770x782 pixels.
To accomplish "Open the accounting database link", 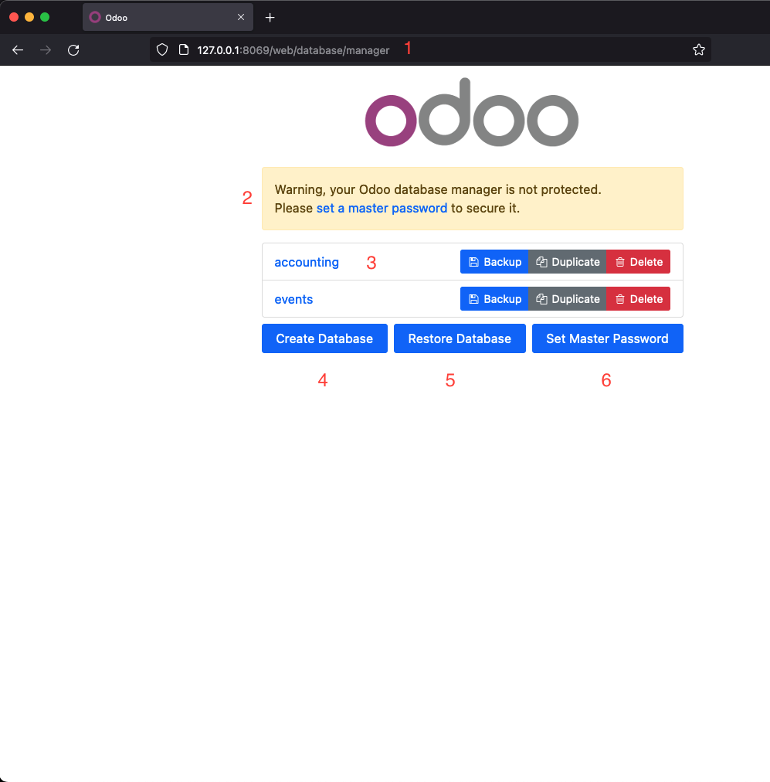I will (x=307, y=262).
